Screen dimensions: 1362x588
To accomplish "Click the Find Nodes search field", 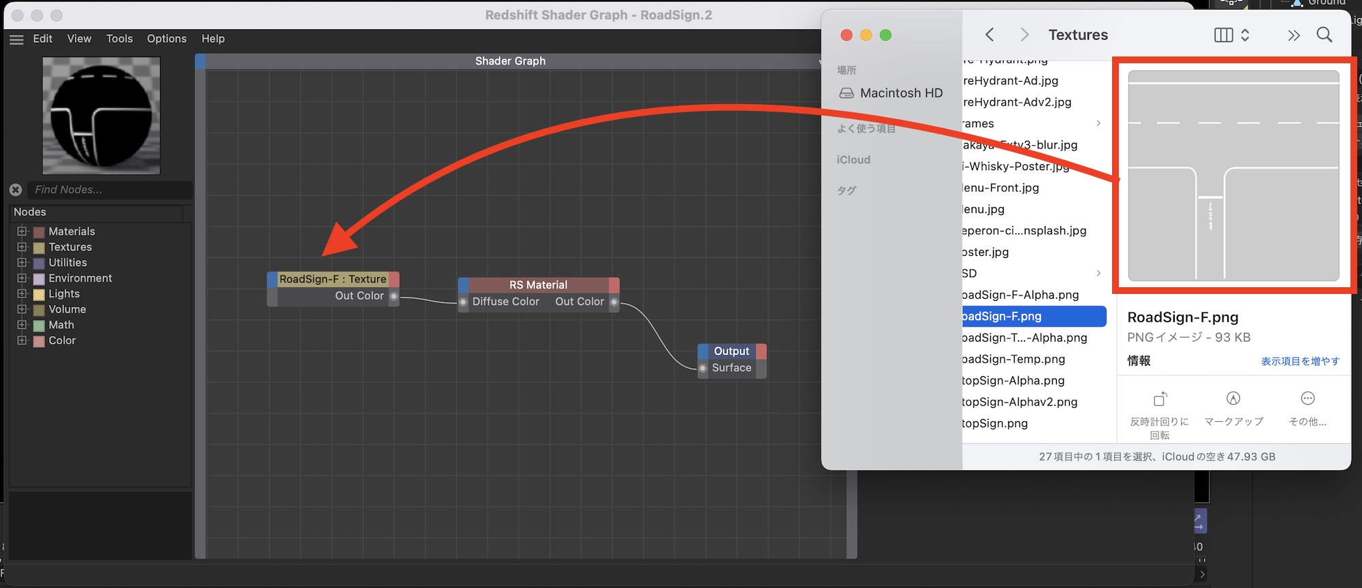I will [109, 190].
